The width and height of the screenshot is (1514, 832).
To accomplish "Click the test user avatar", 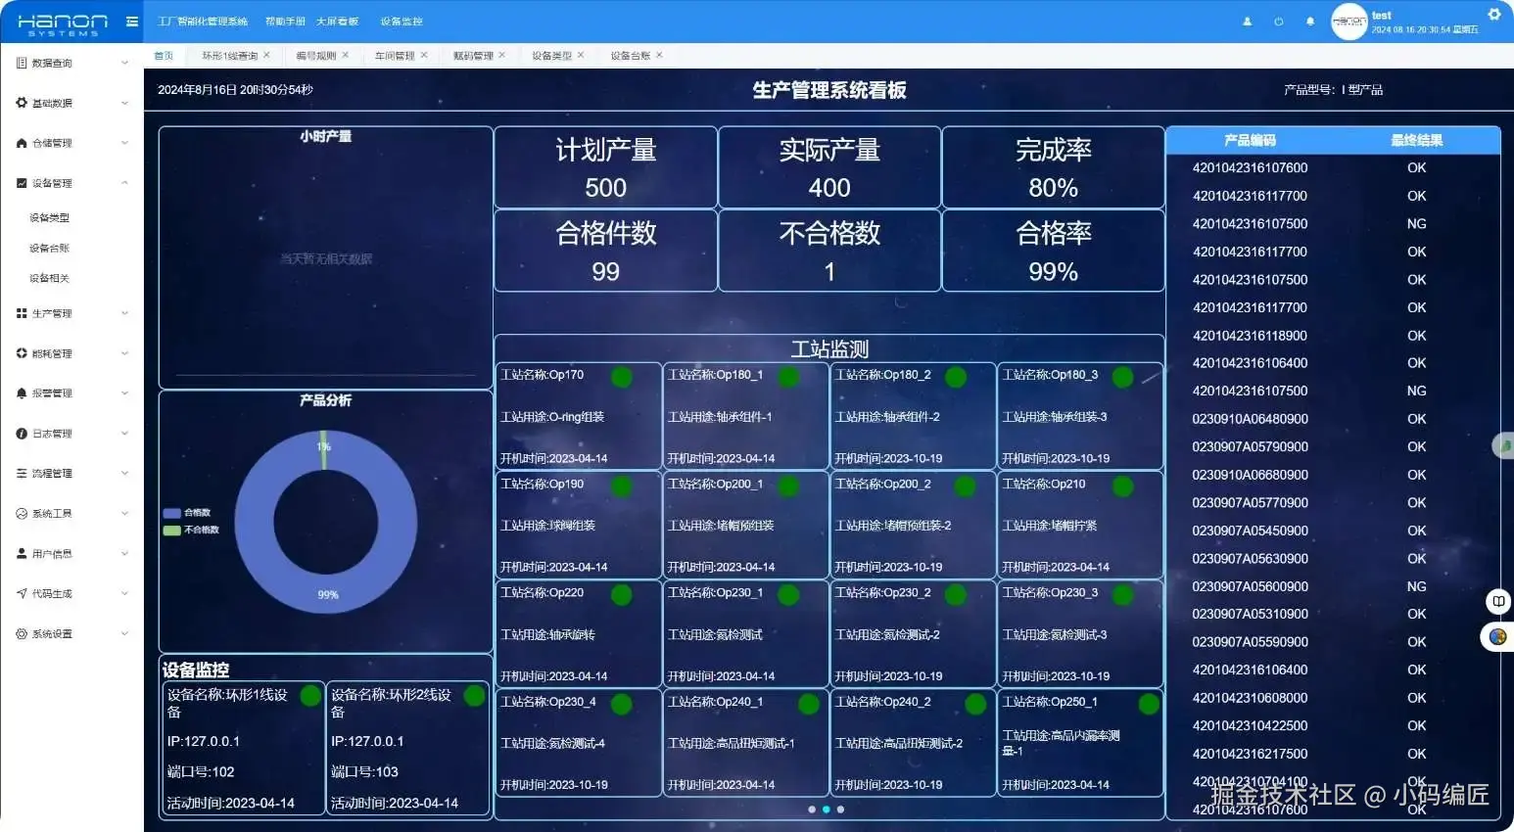I will tap(1348, 22).
